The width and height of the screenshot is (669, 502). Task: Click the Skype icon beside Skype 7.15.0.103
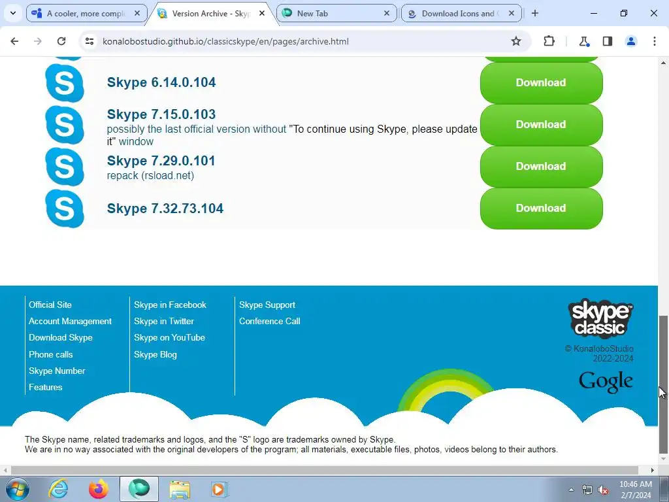point(65,125)
